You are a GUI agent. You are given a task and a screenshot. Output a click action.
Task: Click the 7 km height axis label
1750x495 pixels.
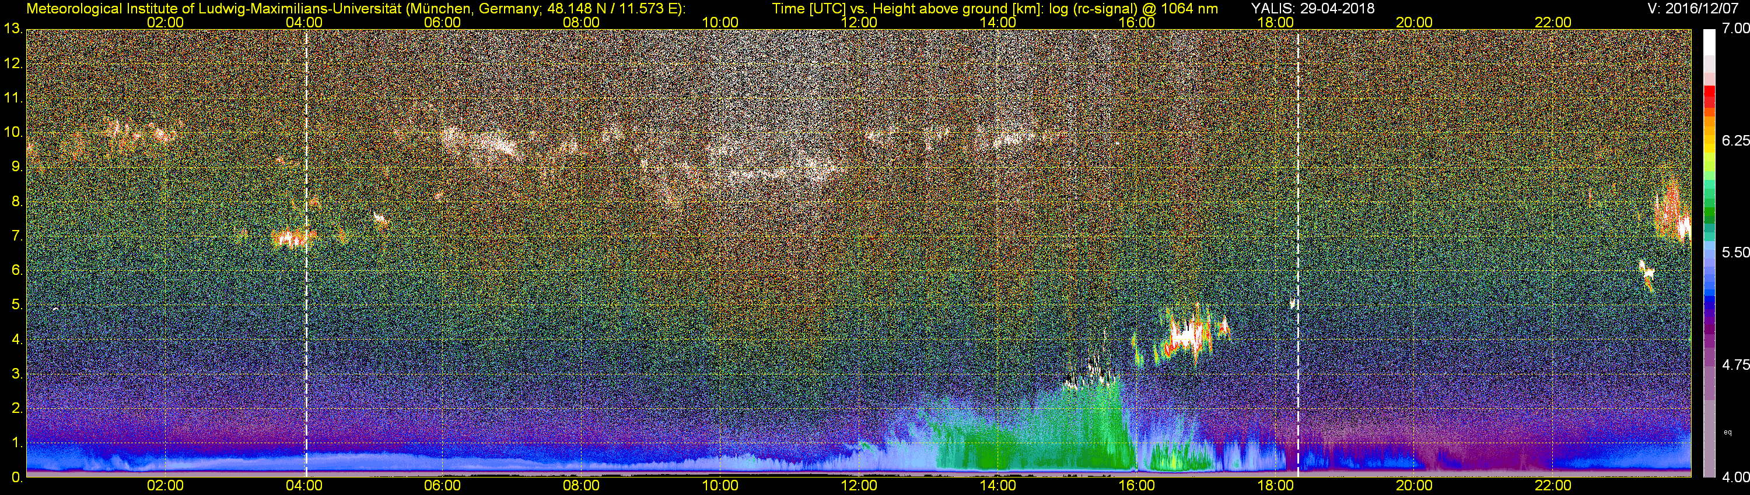pyautogui.click(x=16, y=236)
